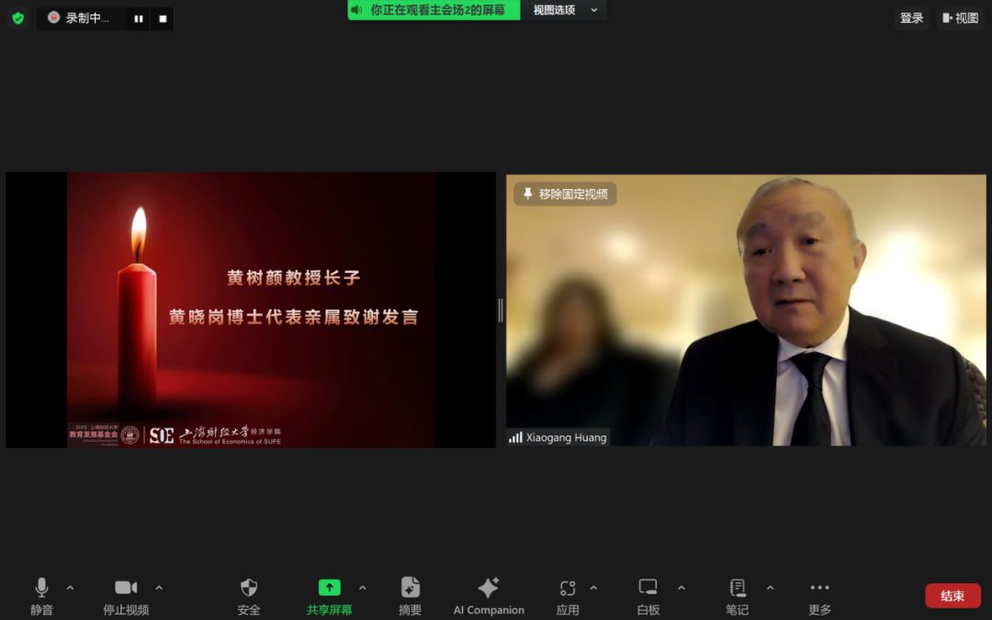Click the red 结束 end button

pos(953,595)
